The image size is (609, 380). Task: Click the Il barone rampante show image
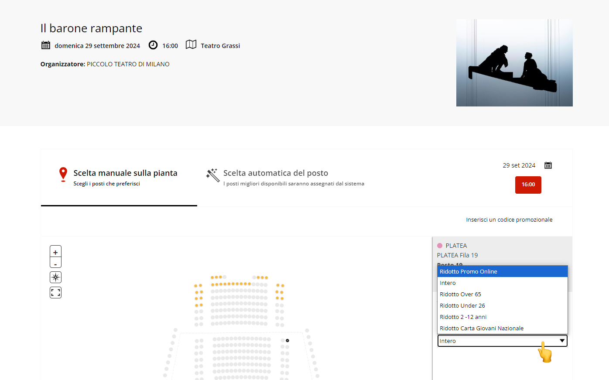pos(514,63)
